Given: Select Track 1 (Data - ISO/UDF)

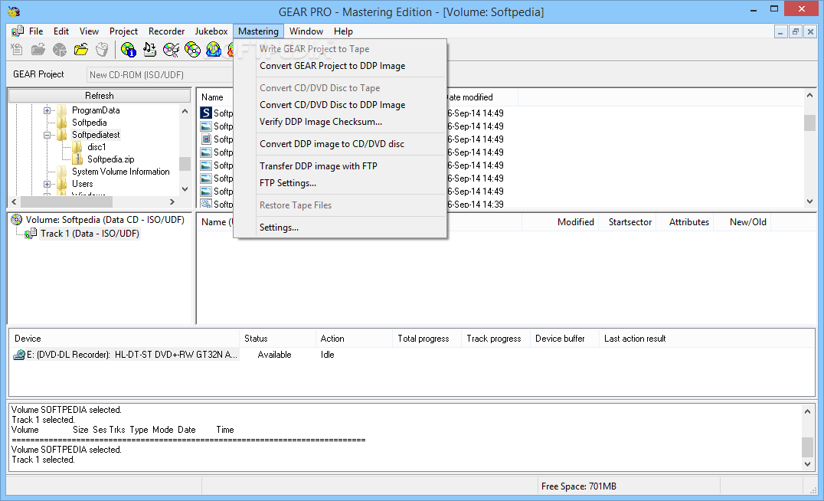Looking at the screenshot, I should [x=90, y=234].
